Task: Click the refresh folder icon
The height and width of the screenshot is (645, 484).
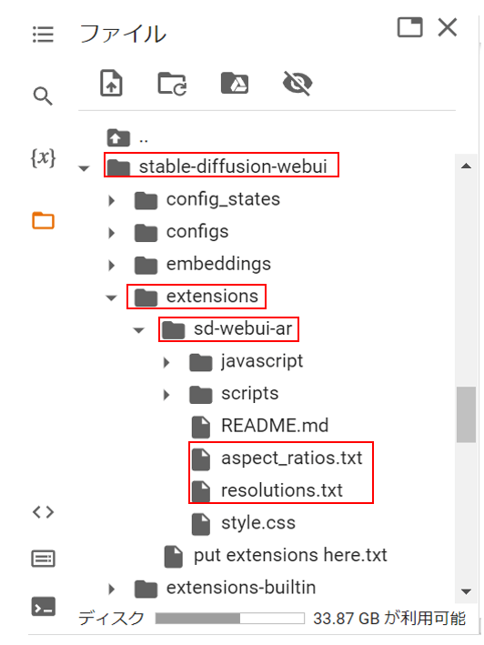Action: (172, 84)
